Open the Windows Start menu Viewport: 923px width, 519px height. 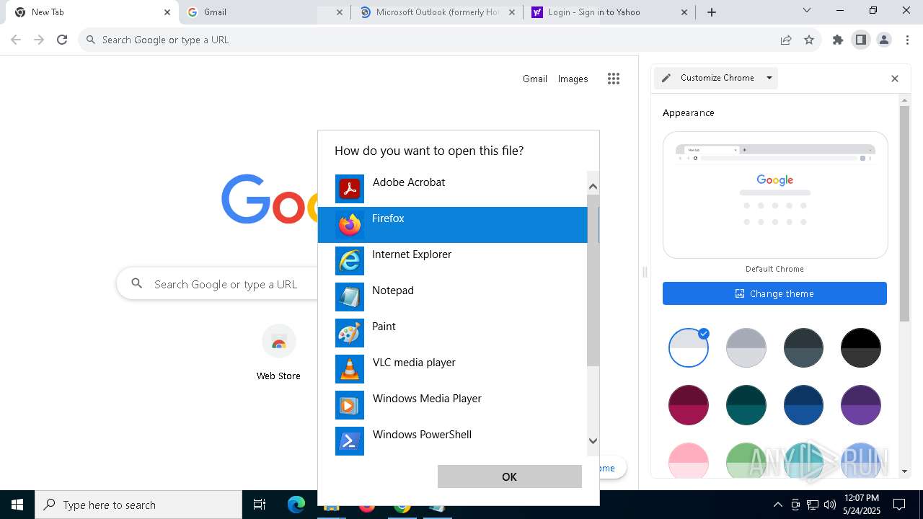[x=17, y=505]
